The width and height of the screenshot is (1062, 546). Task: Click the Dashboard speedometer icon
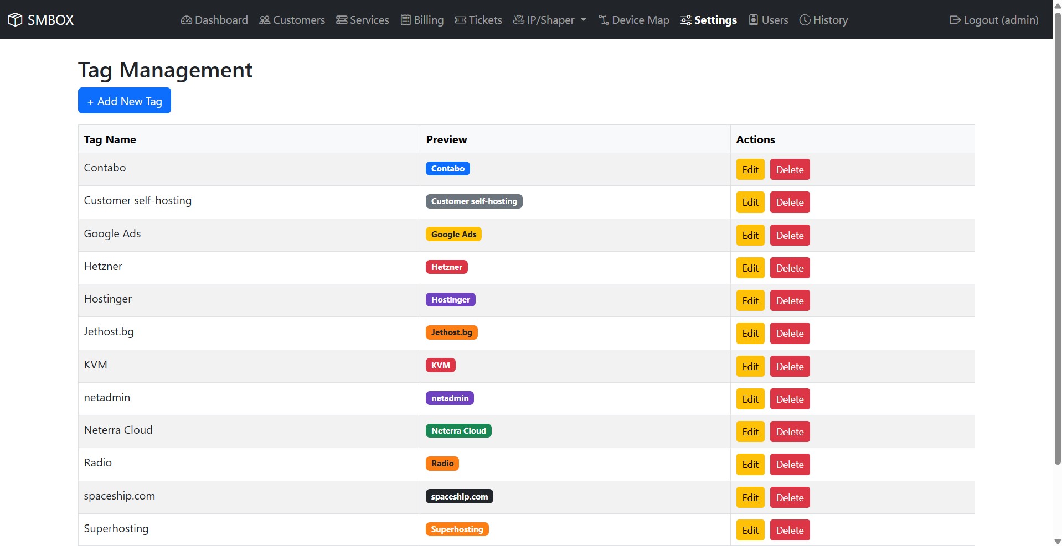pyautogui.click(x=187, y=20)
